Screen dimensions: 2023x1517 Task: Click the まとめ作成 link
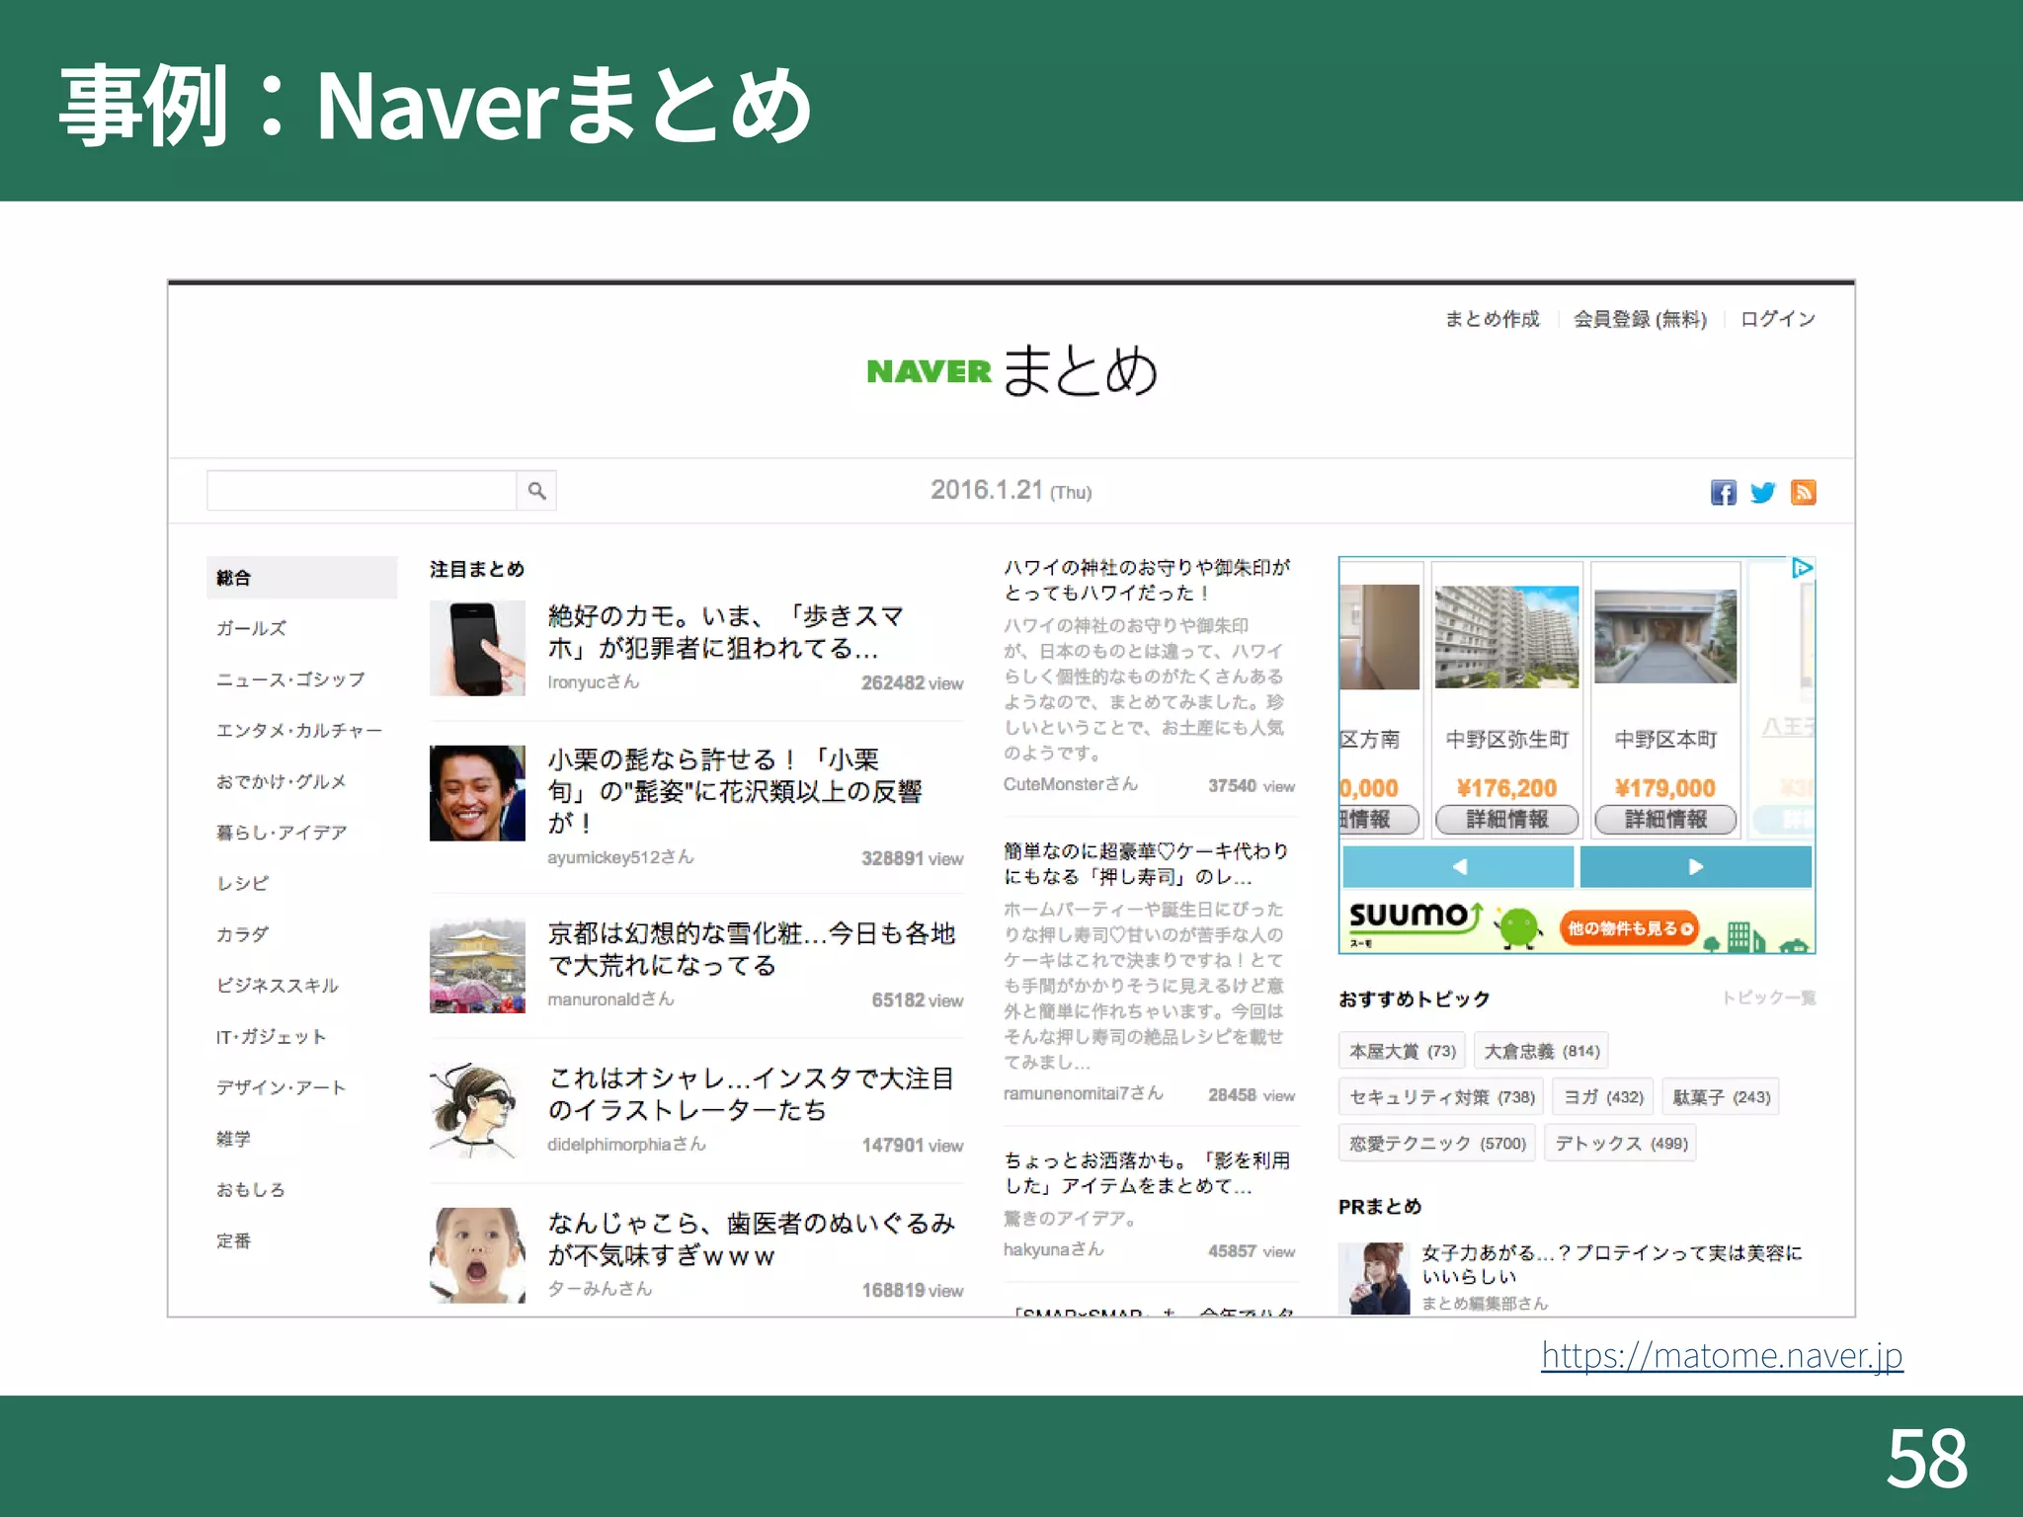tap(1492, 319)
